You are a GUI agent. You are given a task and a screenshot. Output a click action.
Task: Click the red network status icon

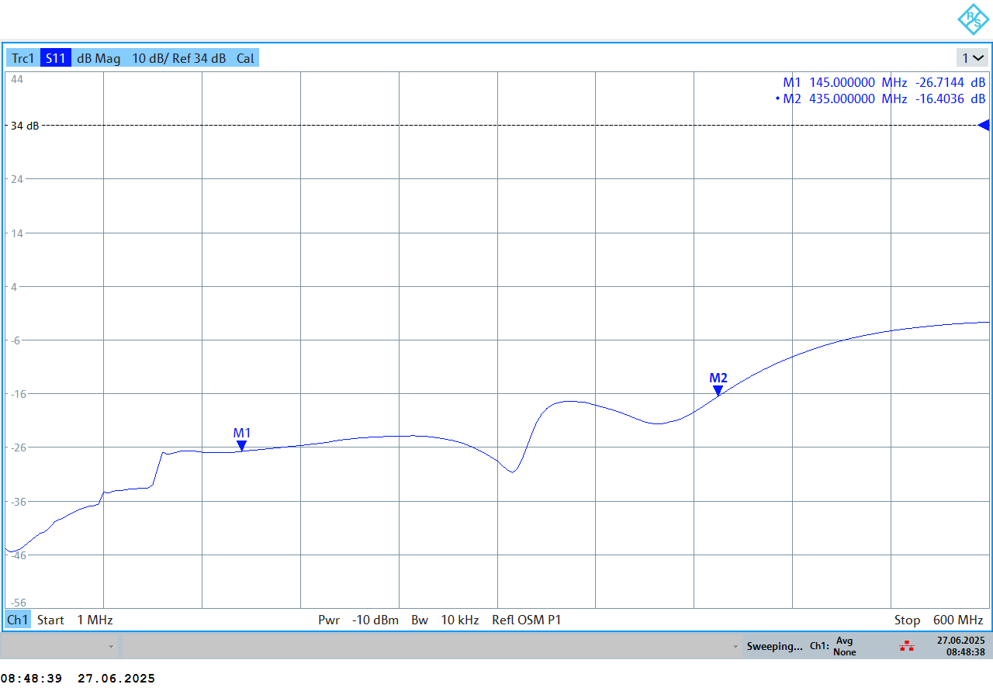(906, 646)
